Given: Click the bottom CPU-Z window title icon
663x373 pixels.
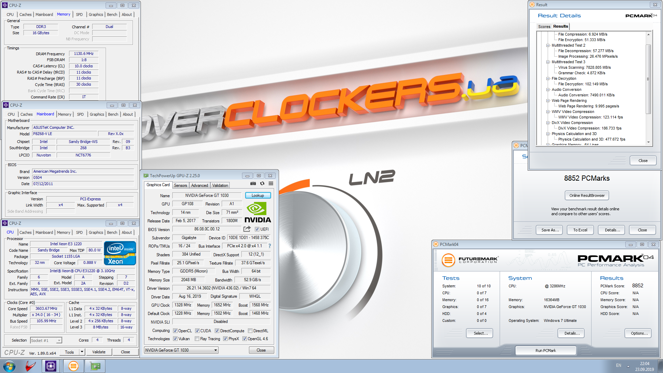Looking at the screenshot, I should coord(5,223).
